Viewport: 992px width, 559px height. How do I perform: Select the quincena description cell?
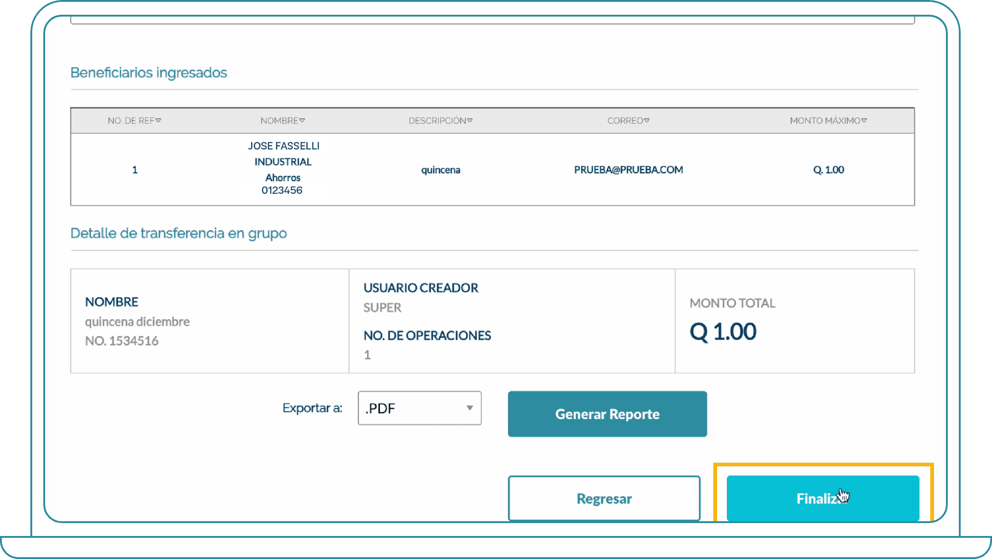pyautogui.click(x=440, y=169)
